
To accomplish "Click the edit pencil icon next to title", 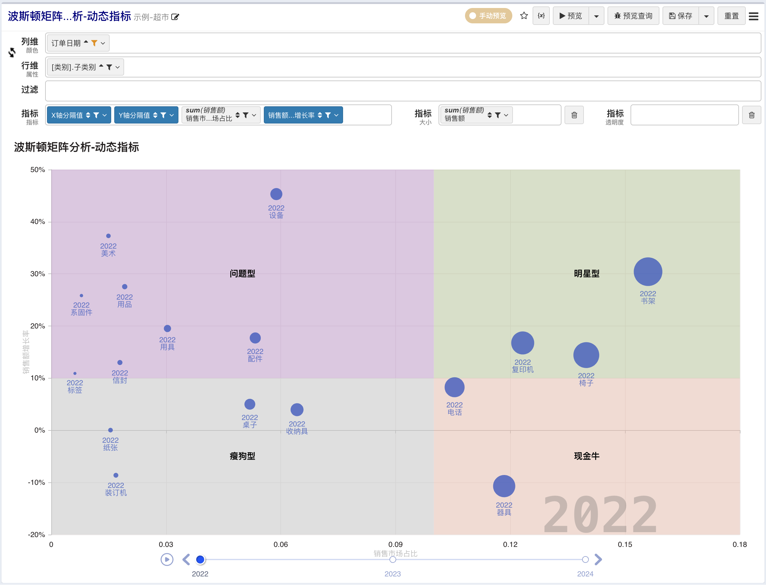I will pos(175,17).
